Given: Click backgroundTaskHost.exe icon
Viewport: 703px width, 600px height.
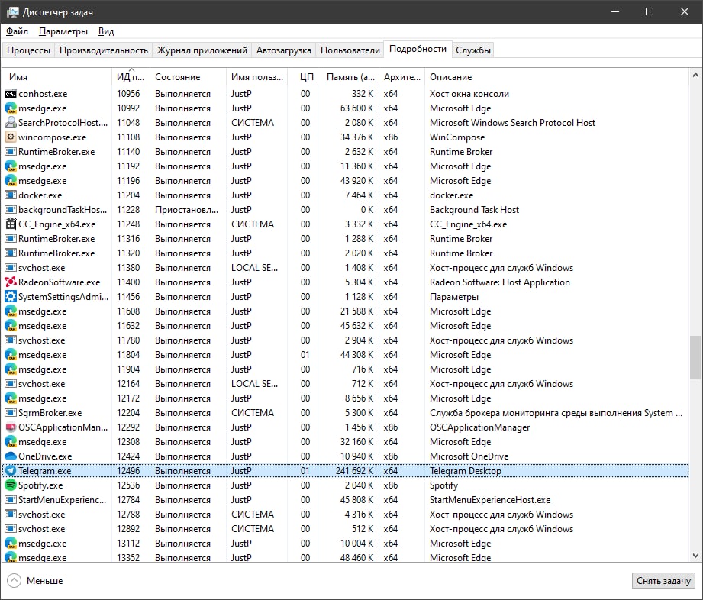Looking at the screenshot, I should 11,209.
